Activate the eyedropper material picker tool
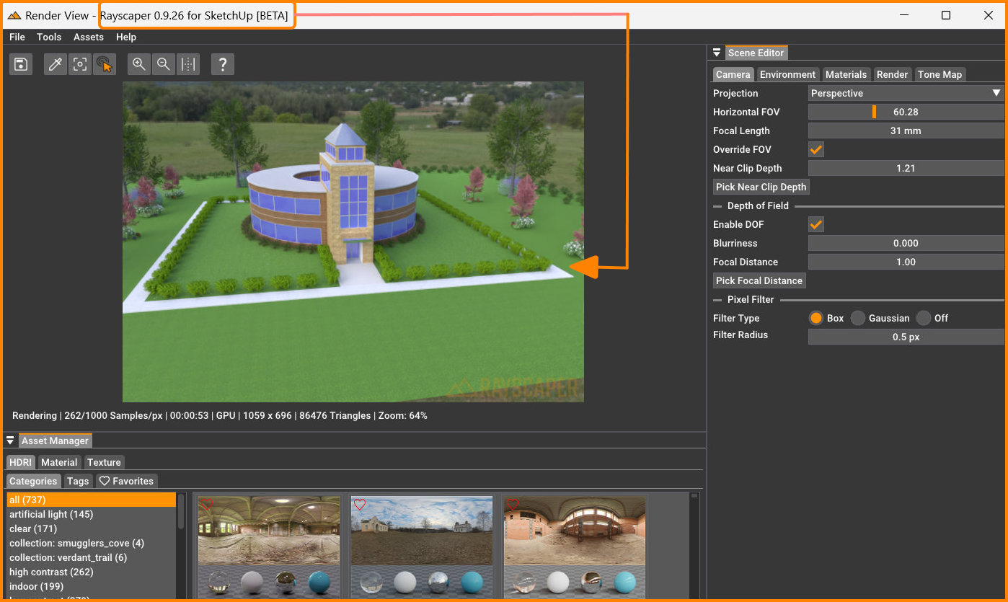 (56, 64)
